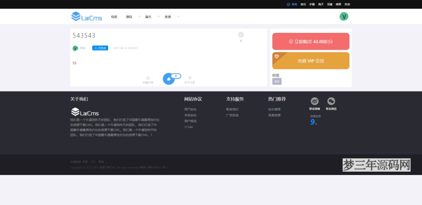Viewport: 422px width, 205px height.
Task: Click the heart like icon beside the title
Action: (241, 35)
